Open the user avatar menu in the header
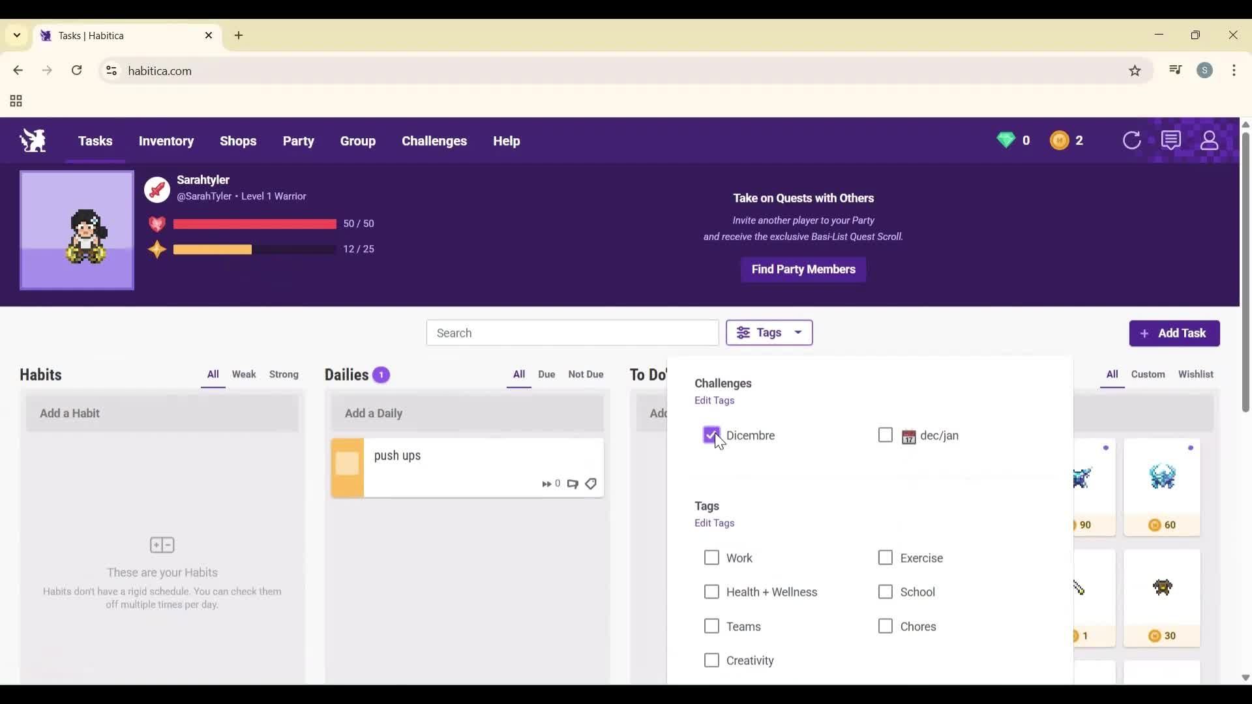This screenshot has width=1252, height=704. click(1210, 140)
